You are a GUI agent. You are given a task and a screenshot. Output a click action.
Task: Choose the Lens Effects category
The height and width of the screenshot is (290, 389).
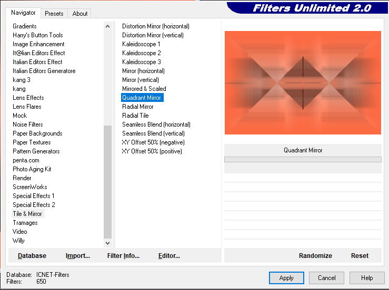click(x=28, y=98)
